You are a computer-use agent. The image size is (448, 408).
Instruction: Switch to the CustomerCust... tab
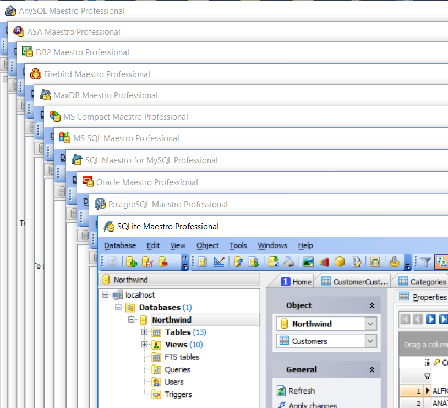coord(354,282)
